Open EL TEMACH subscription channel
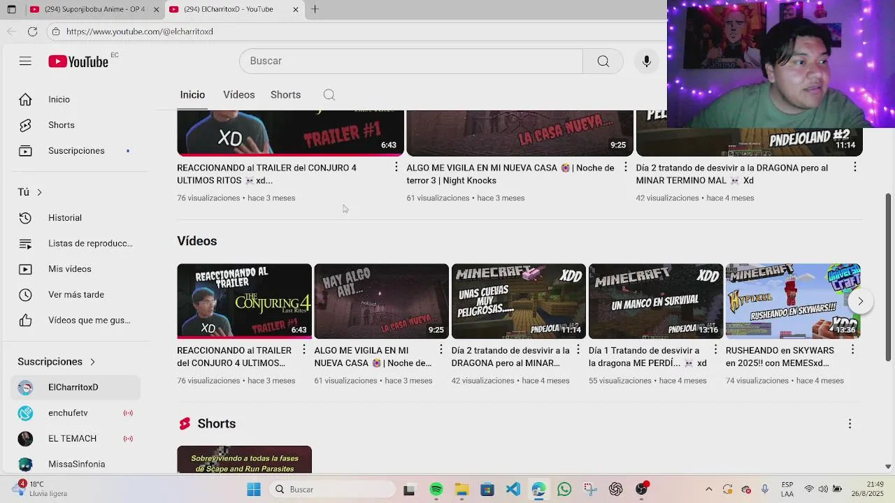 pyautogui.click(x=76, y=439)
